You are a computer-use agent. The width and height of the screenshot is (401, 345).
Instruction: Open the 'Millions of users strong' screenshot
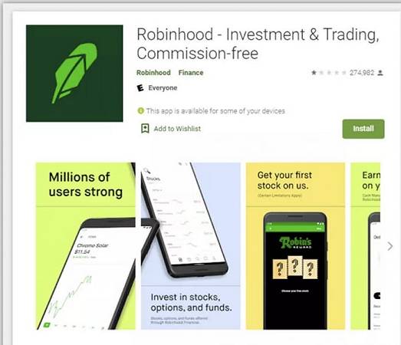point(85,246)
